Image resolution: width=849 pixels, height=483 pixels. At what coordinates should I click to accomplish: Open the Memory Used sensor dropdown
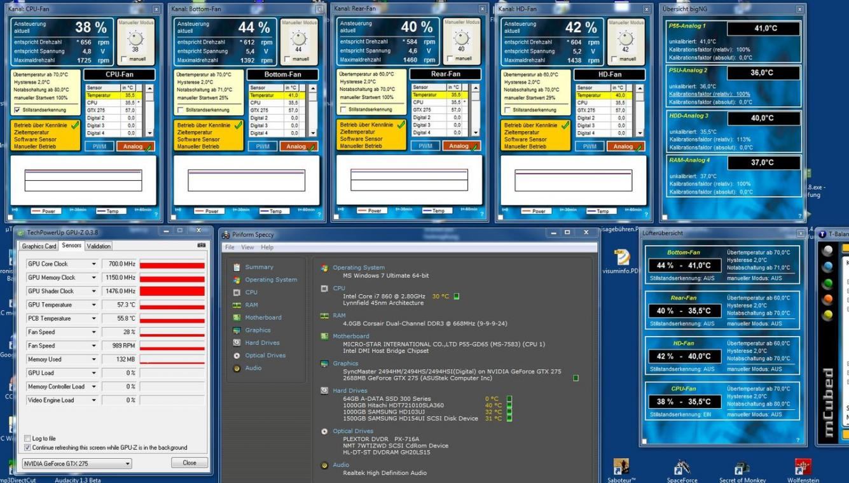(x=94, y=360)
